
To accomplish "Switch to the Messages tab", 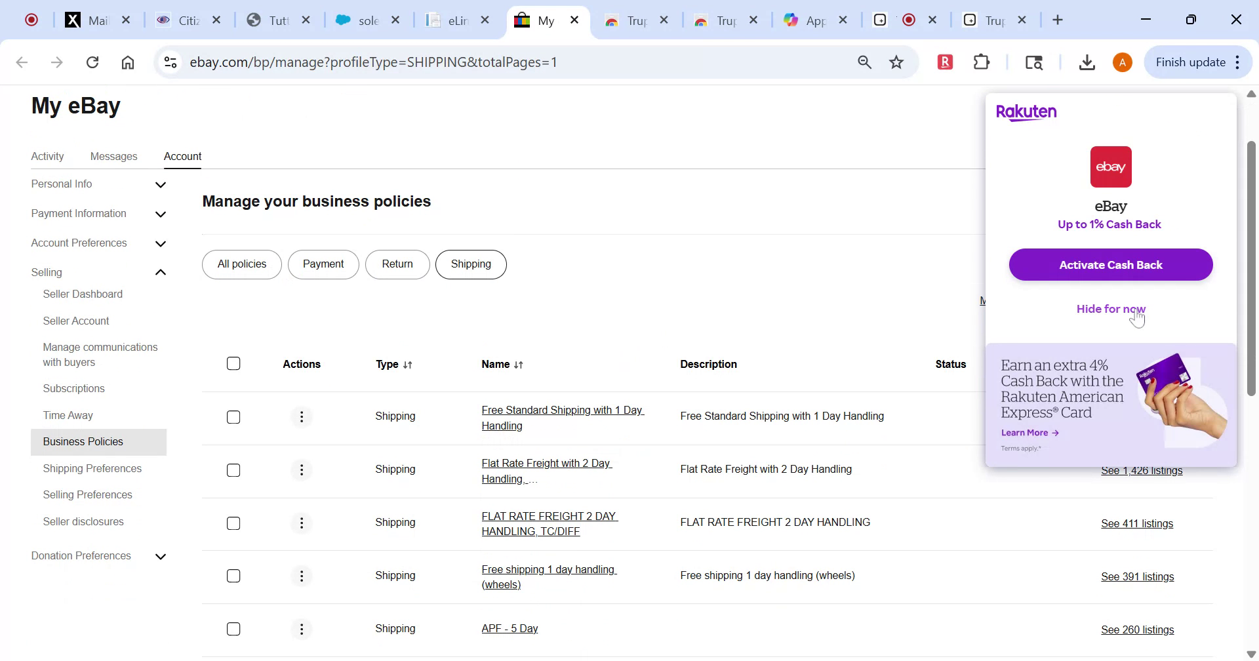I will tap(113, 156).
